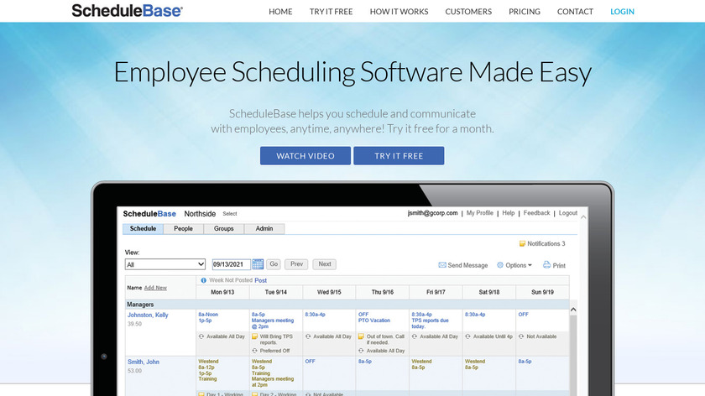Click John's Thursday 8a-5p shift
The image size is (705, 396).
pyautogui.click(x=364, y=362)
